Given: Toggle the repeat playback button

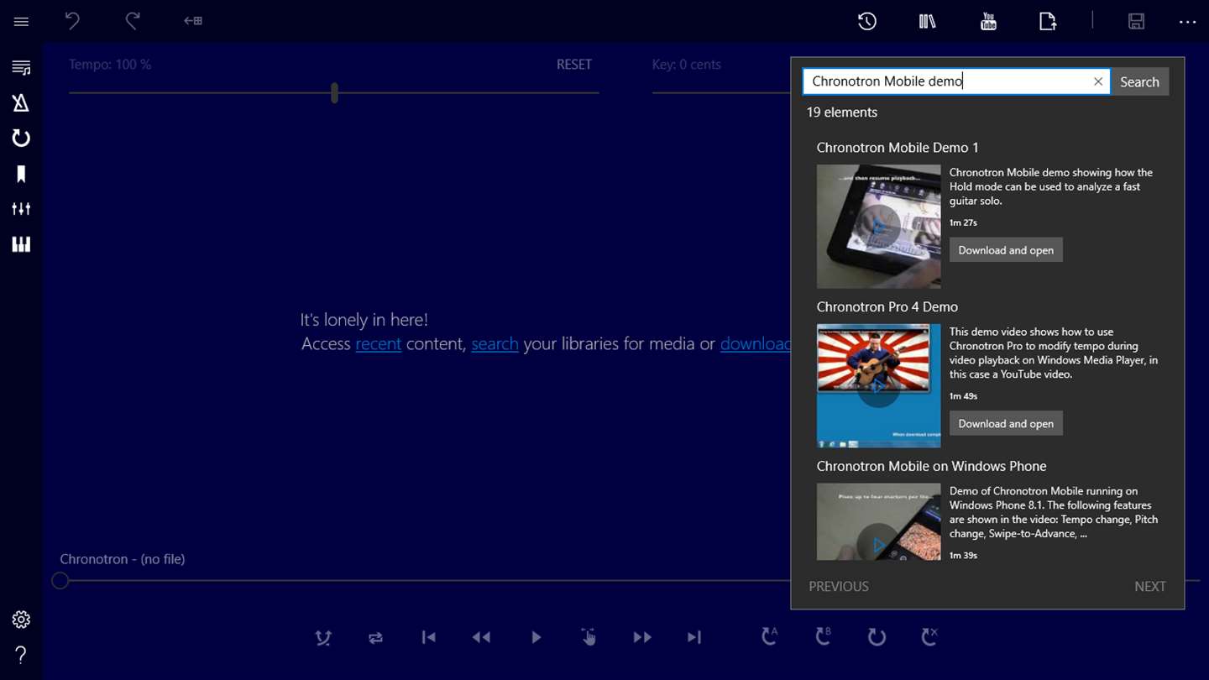Looking at the screenshot, I should (375, 638).
